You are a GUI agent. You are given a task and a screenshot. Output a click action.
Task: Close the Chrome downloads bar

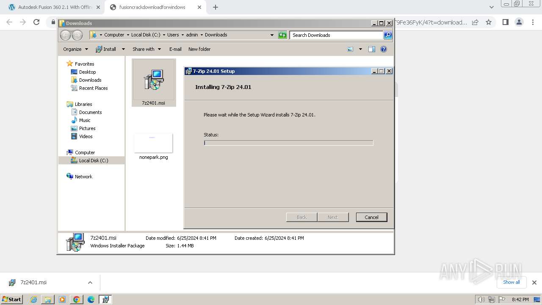(x=534, y=283)
